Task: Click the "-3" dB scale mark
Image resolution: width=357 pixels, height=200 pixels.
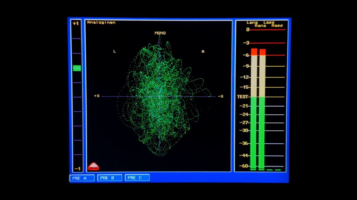Action: (246, 43)
